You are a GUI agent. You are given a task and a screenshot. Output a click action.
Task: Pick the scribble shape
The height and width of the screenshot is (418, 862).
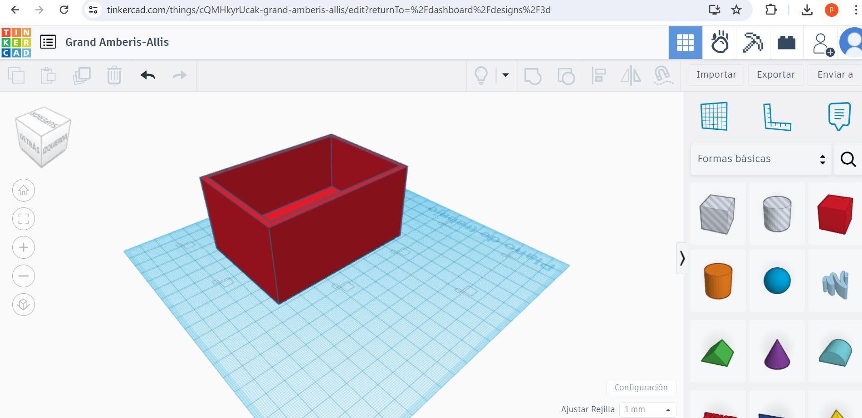click(835, 284)
